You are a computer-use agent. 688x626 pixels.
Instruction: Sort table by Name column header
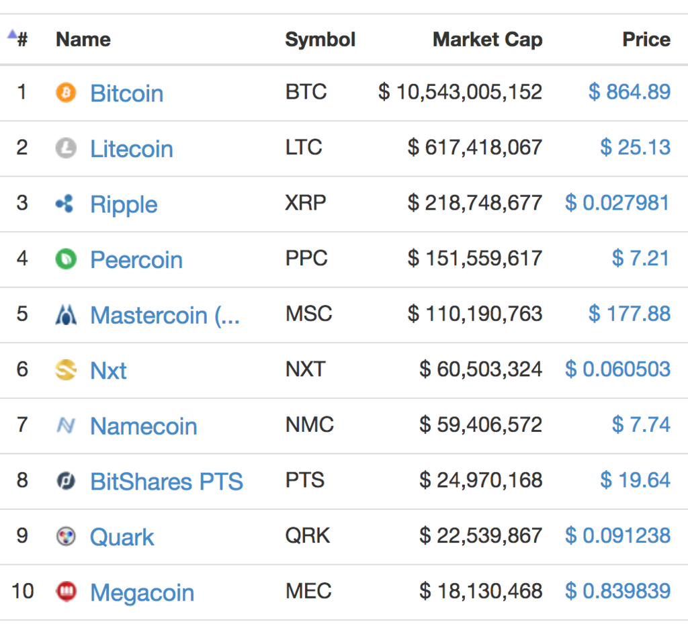click(83, 40)
